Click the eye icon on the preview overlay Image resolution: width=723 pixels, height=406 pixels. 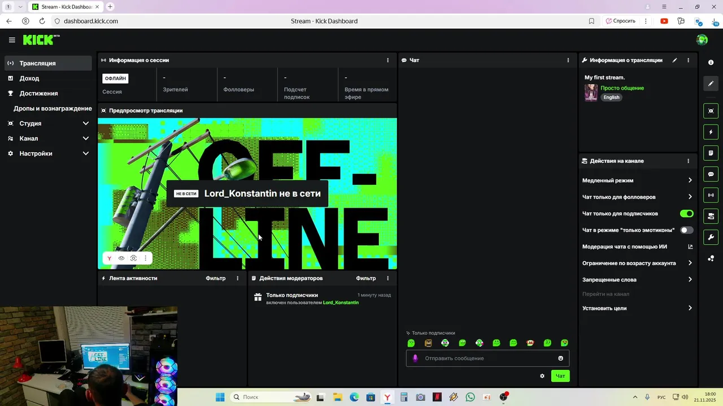click(x=121, y=258)
